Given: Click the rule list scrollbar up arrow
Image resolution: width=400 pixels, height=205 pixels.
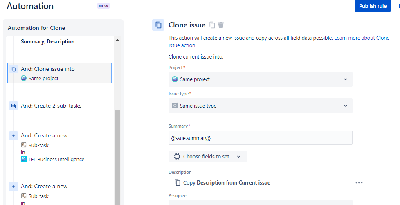Looking at the screenshot, I should [x=117, y=40].
